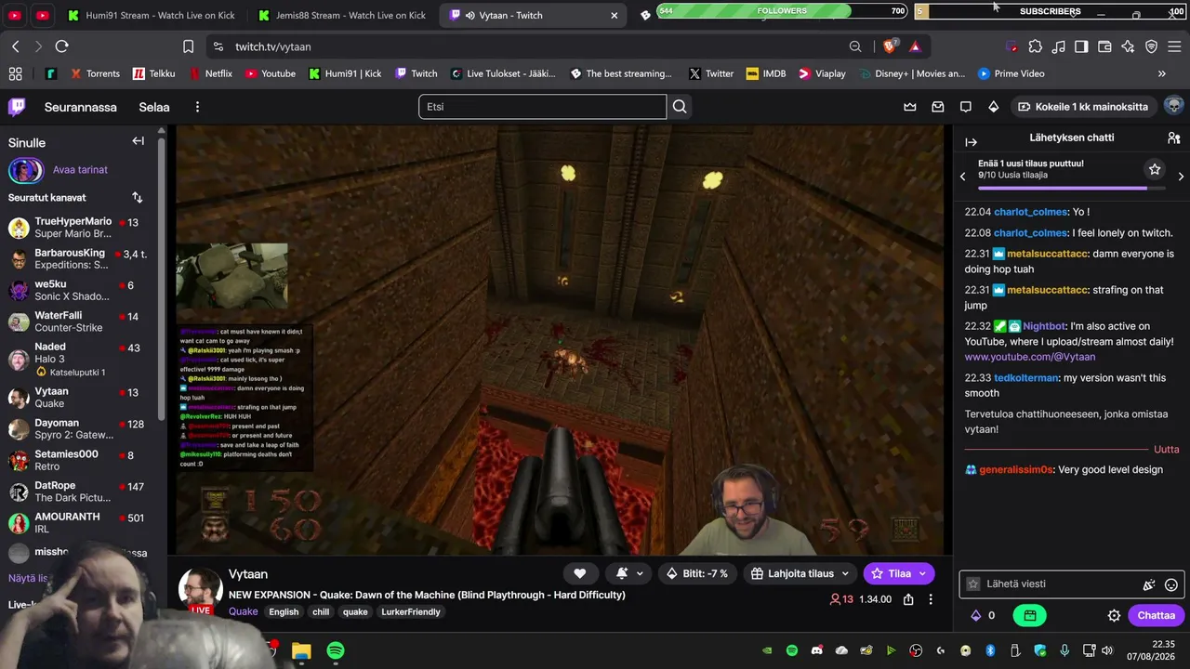Open Brave main hamburger menu
Viewport: 1190px width, 669px height.
point(1174,46)
